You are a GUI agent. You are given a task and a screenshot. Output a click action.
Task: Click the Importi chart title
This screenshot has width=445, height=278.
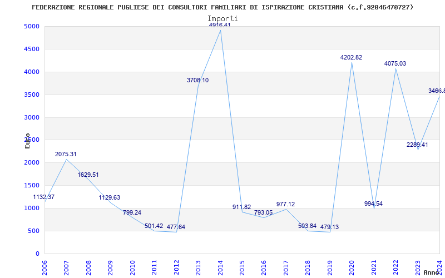point(222,19)
